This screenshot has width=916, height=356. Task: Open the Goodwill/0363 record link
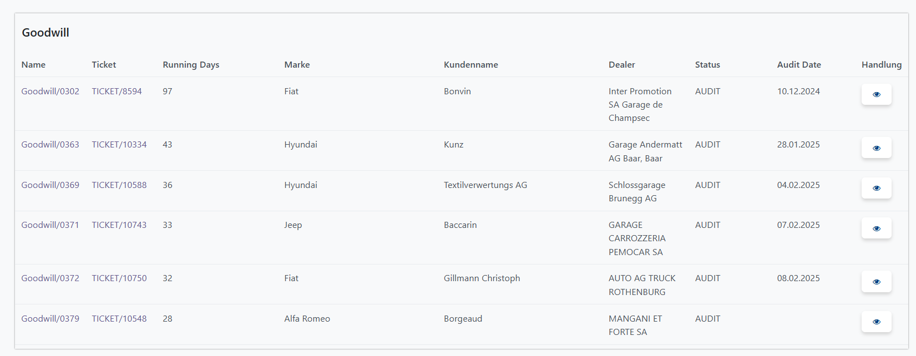(50, 145)
